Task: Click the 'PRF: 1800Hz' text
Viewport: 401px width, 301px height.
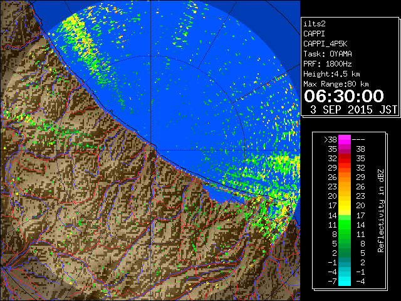Action: (x=328, y=64)
